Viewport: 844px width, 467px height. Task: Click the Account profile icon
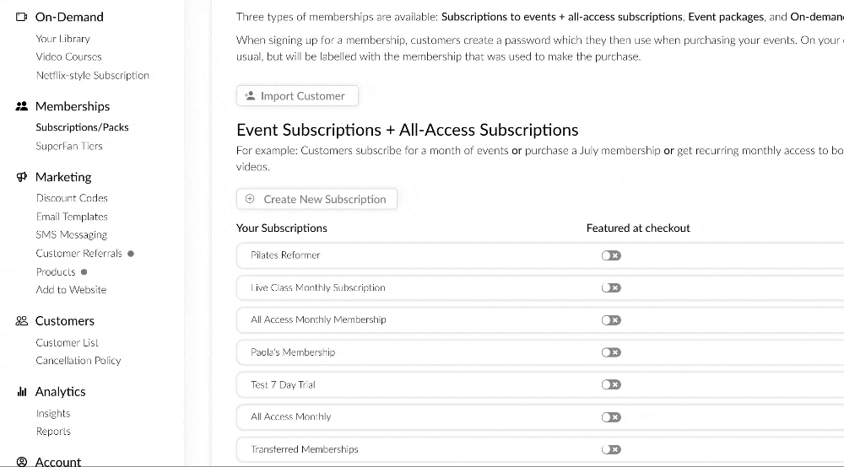(22, 462)
